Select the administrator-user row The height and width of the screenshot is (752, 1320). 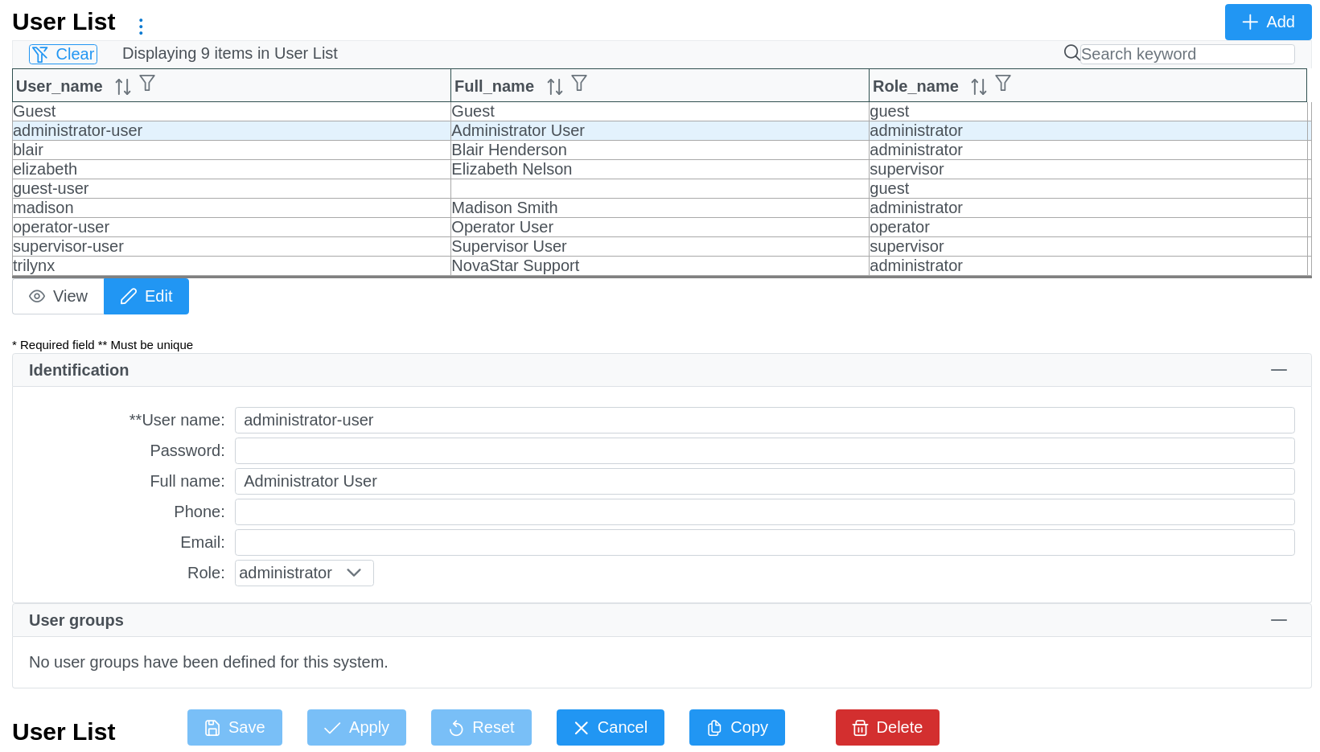(x=661, y=130)
